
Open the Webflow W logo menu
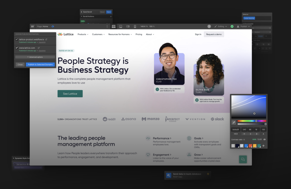(32, 26)
